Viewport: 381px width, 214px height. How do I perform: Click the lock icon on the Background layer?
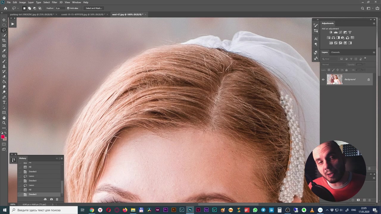coord(368,80)
